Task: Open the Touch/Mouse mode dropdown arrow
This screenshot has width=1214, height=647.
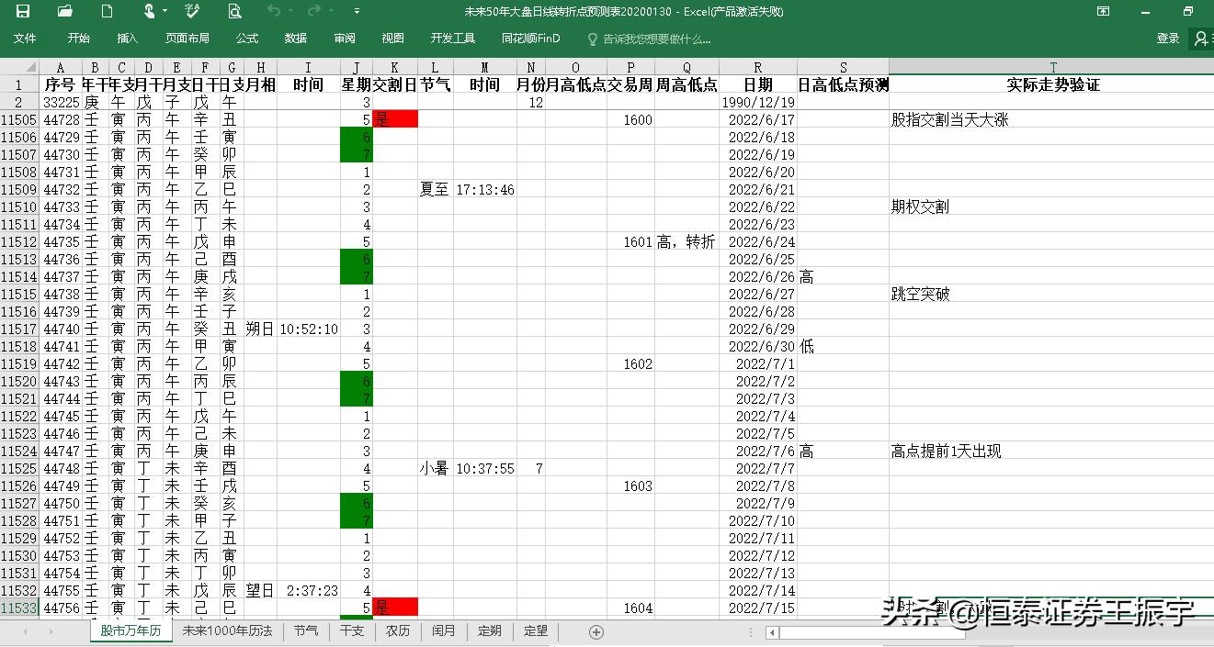Action: click(x=165, y=12)
